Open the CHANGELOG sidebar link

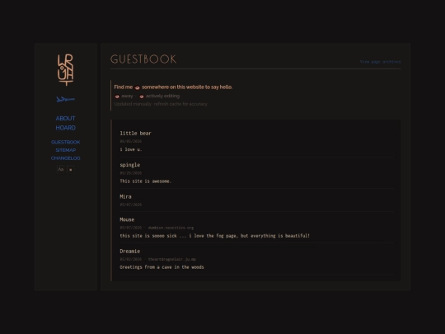pyautogui.click(x=66, y=158)
